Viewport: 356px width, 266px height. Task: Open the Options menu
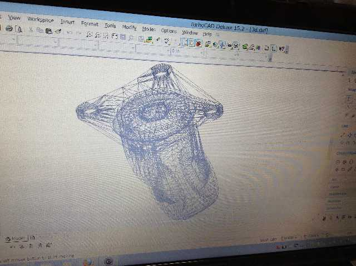tap(169, 31)
